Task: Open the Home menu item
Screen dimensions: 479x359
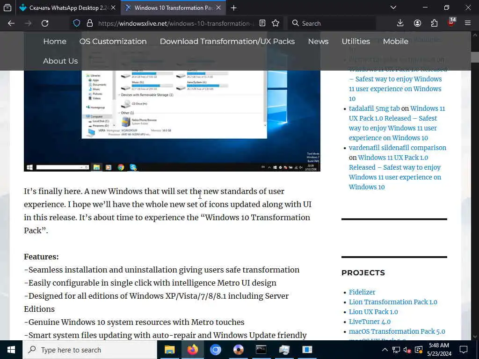Action: [x=55, y=41]
